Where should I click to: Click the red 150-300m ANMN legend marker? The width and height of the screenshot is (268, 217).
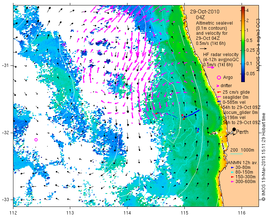(x=232, y=177)
